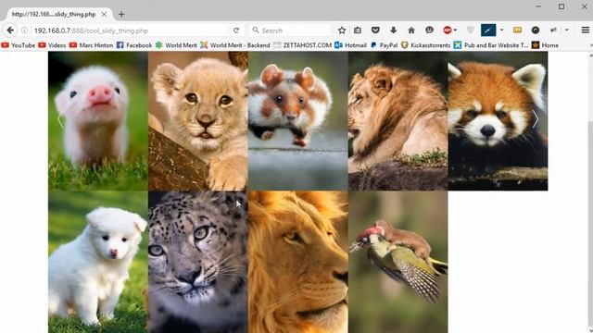593x333 pixels.
Task: Slide gallery left with the previous arrow
Action: pyautogui.click(x=59, y=120)
